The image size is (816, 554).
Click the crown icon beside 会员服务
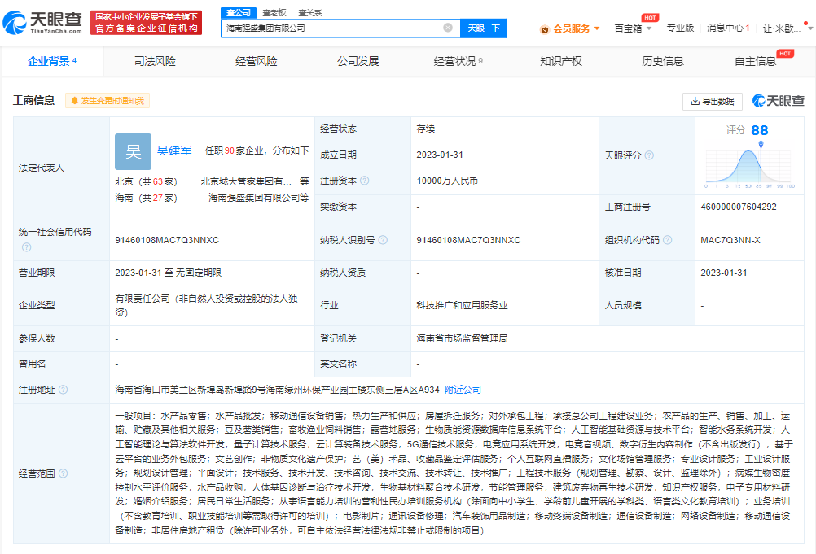(544, 29)
